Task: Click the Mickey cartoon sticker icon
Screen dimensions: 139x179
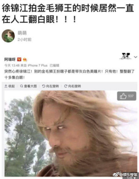Action: pyautogui.click(x=125, y=56)
